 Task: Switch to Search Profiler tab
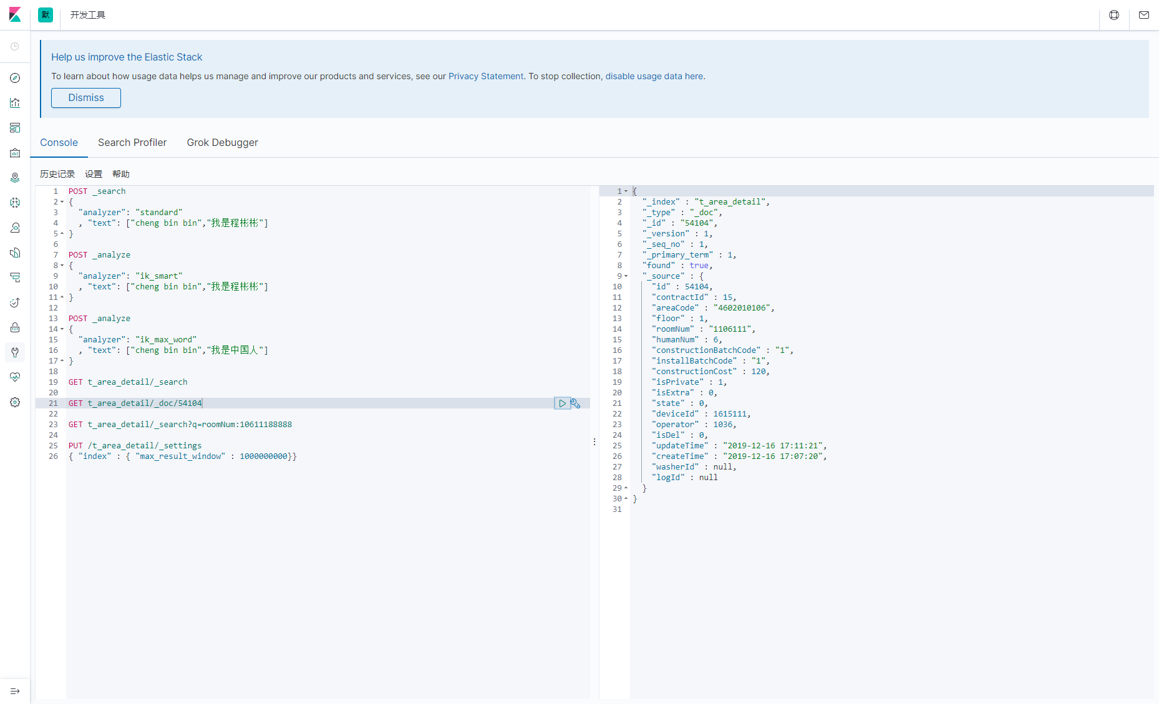(132, 142)
